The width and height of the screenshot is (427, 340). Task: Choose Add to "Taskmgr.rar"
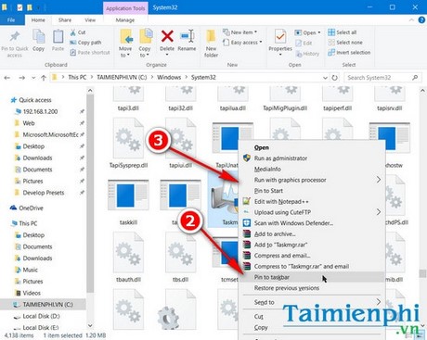[x=280, y=245]
